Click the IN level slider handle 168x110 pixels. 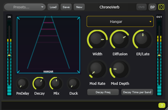9,55
